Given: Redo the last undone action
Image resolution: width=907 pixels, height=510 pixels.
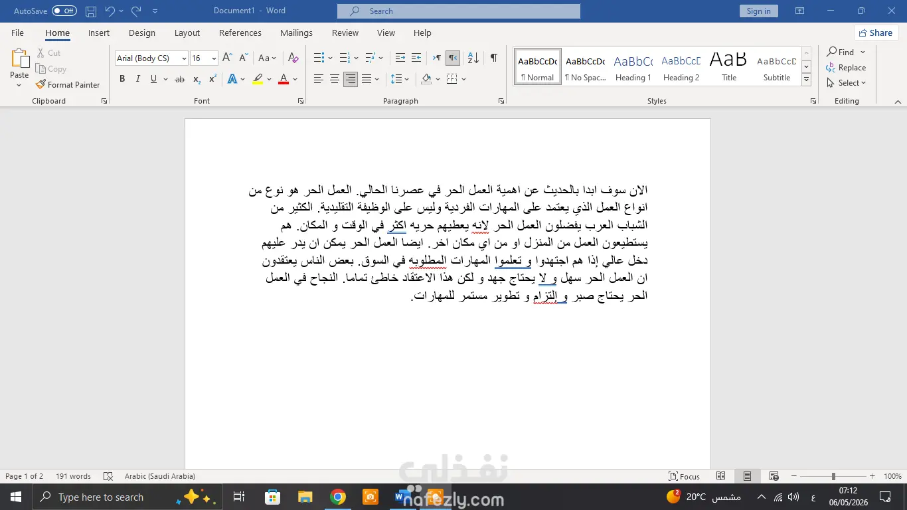Looking at the screenshot, I should [x=136, y=11].
